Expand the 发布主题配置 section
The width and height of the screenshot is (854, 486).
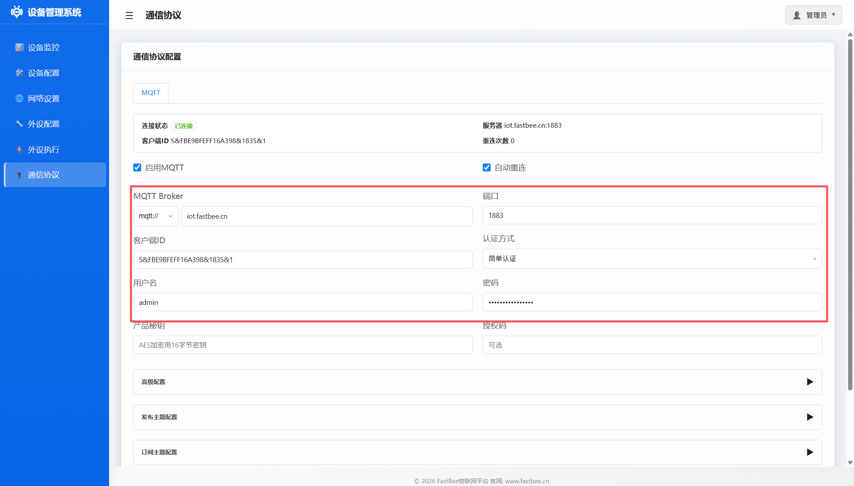pos(478,417)
